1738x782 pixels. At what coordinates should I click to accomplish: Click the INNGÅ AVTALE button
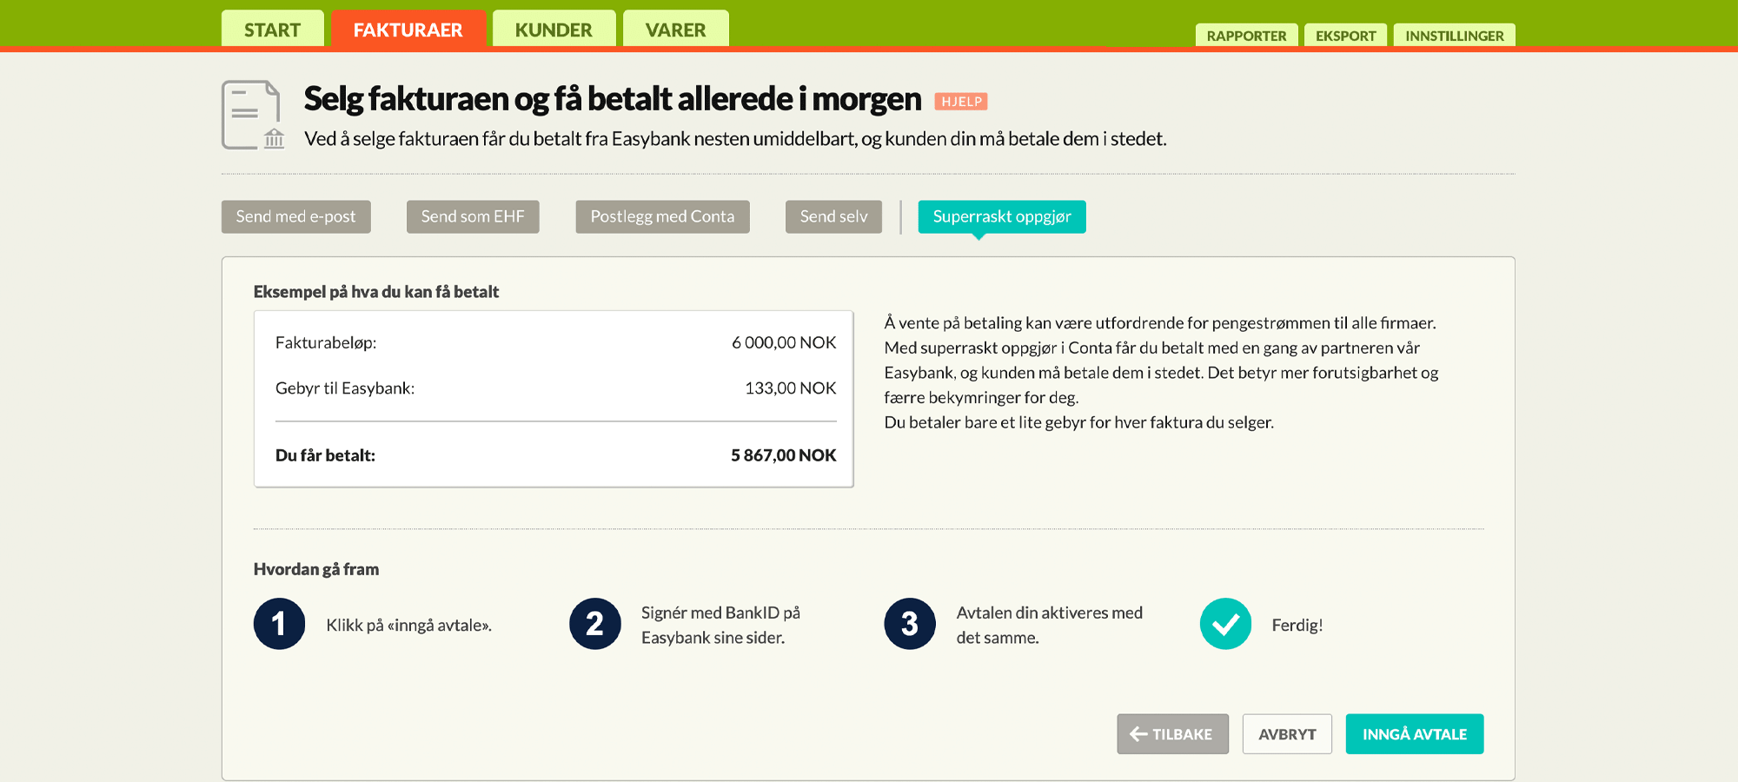coord(1414,734)
